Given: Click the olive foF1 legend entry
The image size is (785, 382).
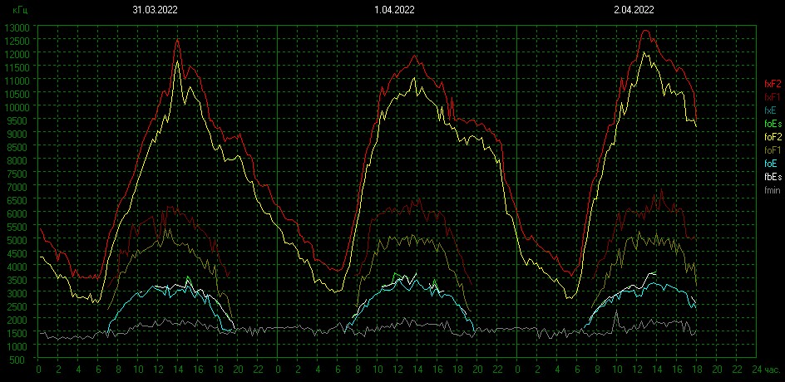Looking at the screenshot, I should coord(772,150).
